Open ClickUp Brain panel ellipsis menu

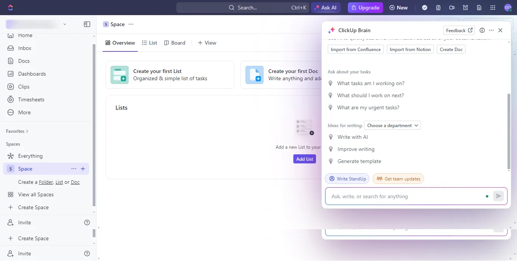491,30
